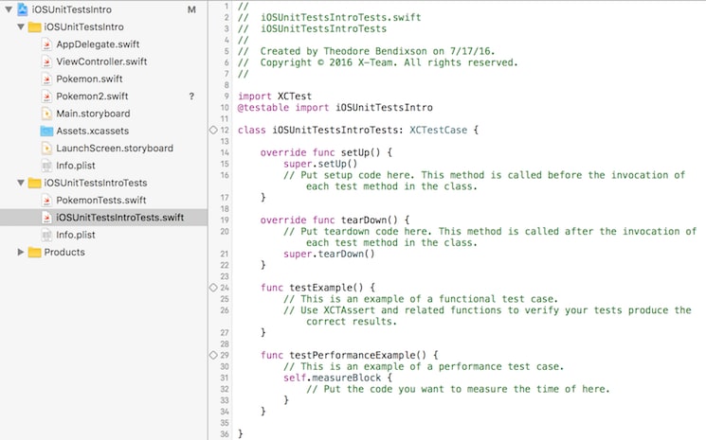Select Assets.xcassets catalog

tap(92, 131)
